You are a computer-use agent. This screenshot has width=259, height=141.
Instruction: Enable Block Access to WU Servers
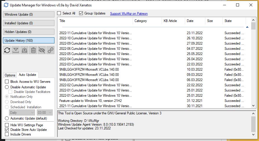[7, 82]
